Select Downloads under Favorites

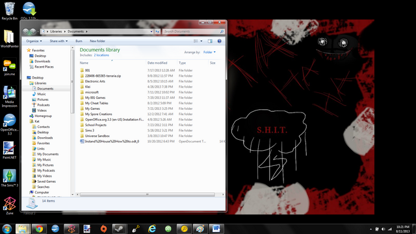(x=42, y=61)
